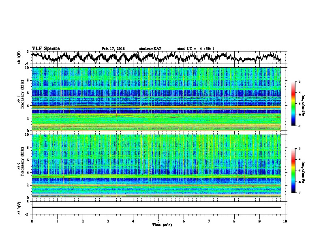Viewport: 321px width, 248px height.
Task: Click the "ch.1(V)" y-axis label
Action: 19,58
